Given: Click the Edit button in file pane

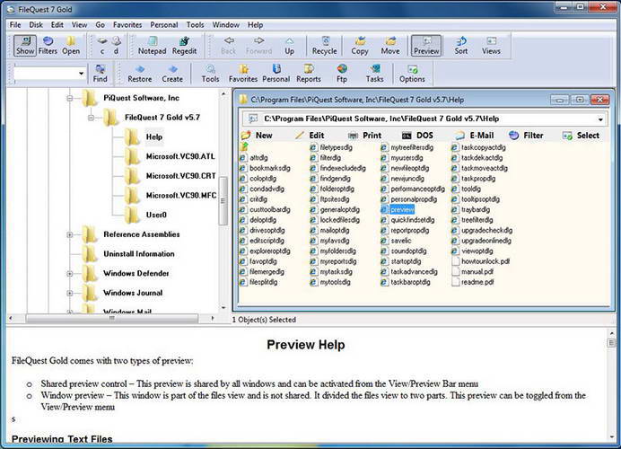Looking at the screenshot, I should (310, 136).
